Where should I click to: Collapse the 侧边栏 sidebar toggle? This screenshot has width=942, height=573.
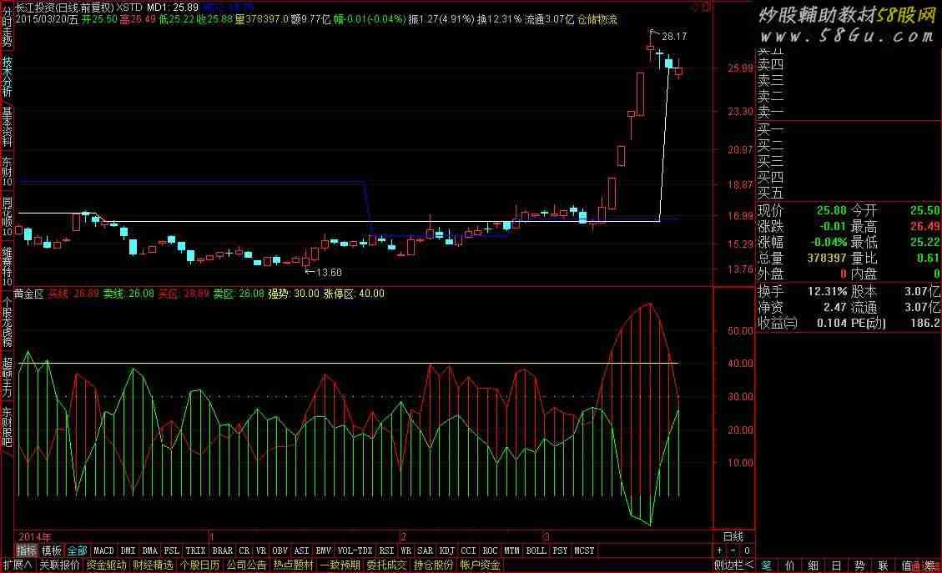pyautogui.click(x=733, y=565)
